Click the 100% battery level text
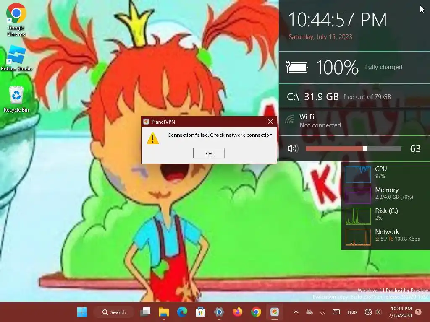The image size is (430, 322). [337, 68]
